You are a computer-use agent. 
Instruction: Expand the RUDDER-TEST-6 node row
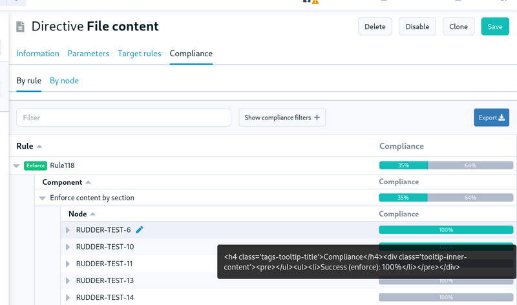pyautogui.click(x=68, y=230)
